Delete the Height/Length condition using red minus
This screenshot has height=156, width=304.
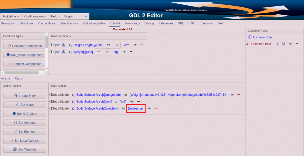(x=142, y=45)
